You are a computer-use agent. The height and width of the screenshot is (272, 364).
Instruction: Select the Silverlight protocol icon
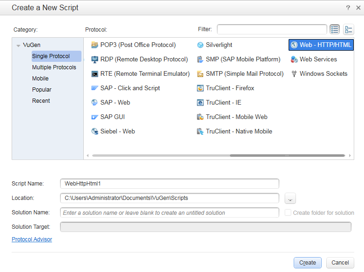[201, 45]
